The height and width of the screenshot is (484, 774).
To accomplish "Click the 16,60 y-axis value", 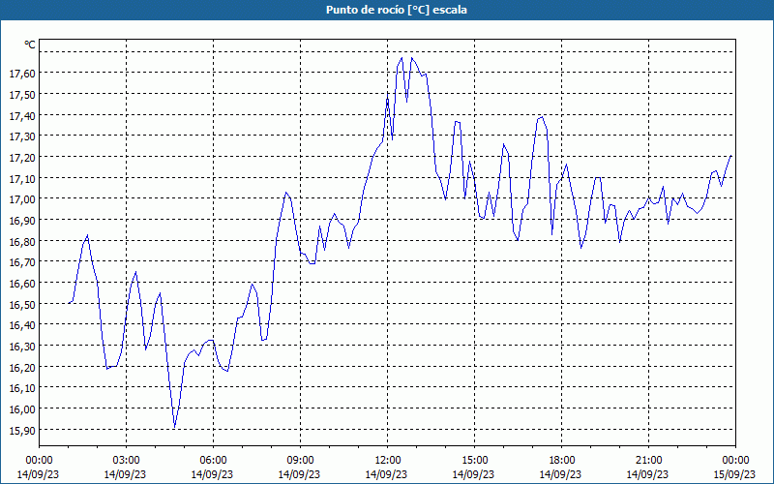I will 22,283.
